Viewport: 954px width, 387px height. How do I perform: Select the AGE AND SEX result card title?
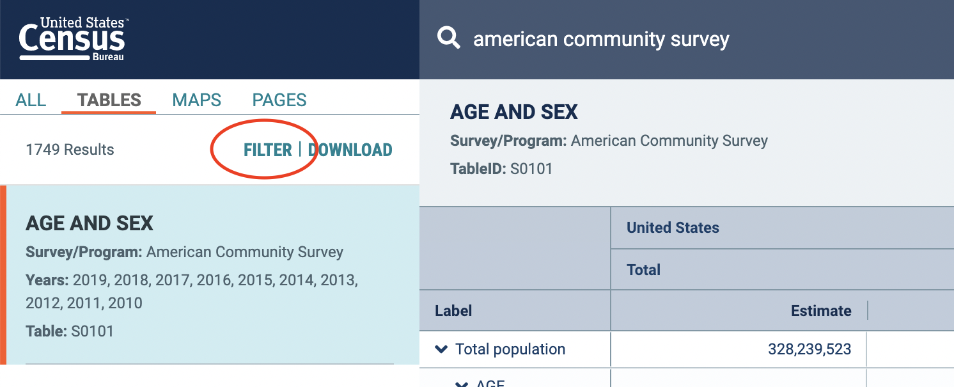[x=90, y=223]
